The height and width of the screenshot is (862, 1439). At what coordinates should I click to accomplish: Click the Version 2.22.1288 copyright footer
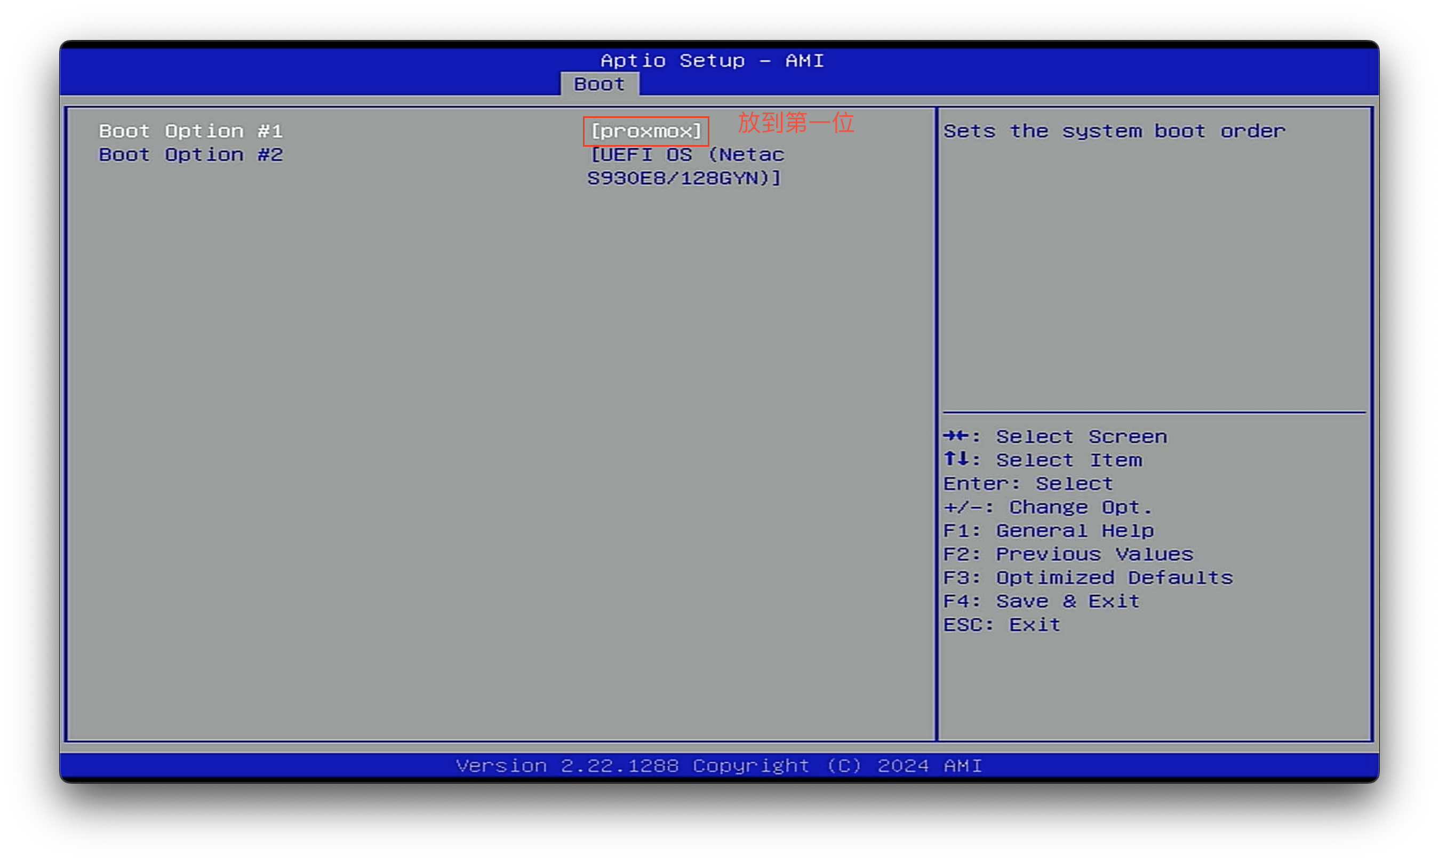pos(719,765)
